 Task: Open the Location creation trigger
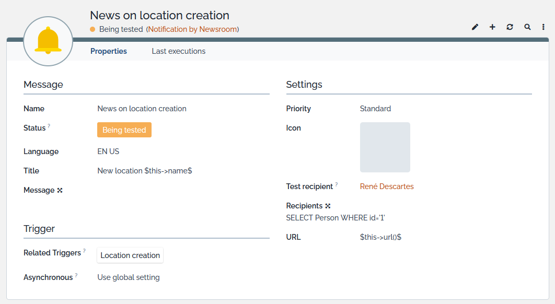(130, 255)
